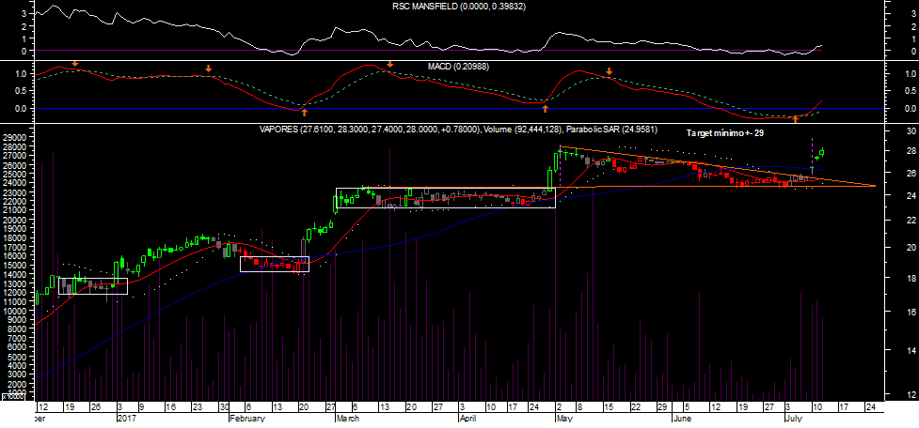Click the 19 date label in December
The width and height of the screenshot is (919, 428).
coord(70,407)
